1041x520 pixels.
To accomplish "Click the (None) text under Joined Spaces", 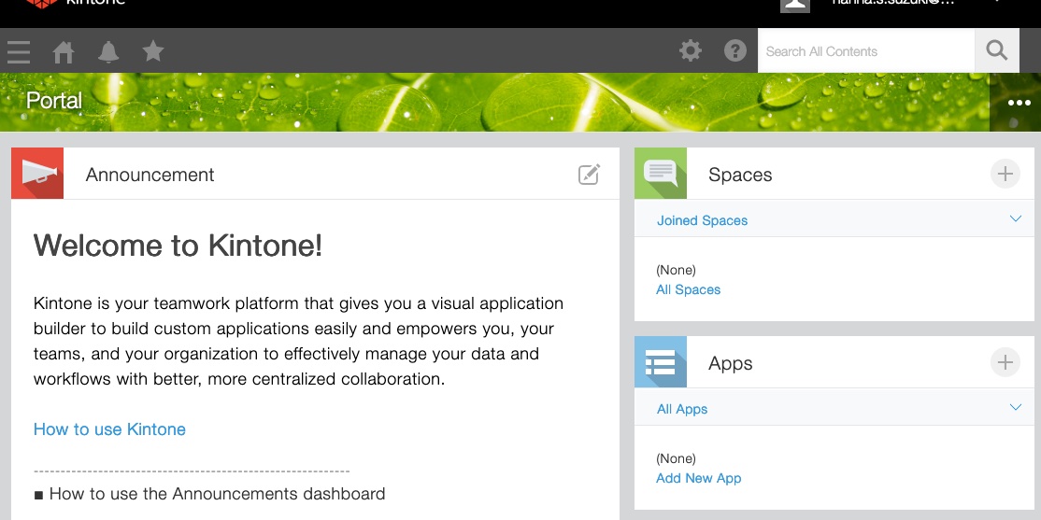I will [x=676, y=270].
